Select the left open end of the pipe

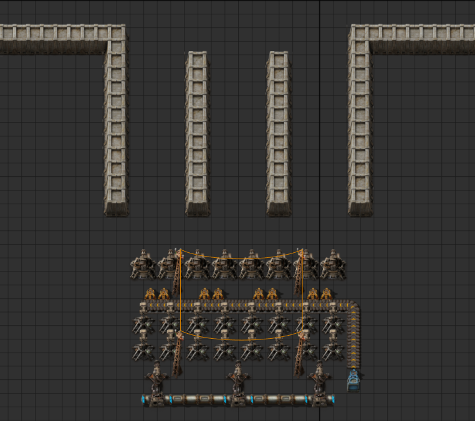(x=143, y=399)
